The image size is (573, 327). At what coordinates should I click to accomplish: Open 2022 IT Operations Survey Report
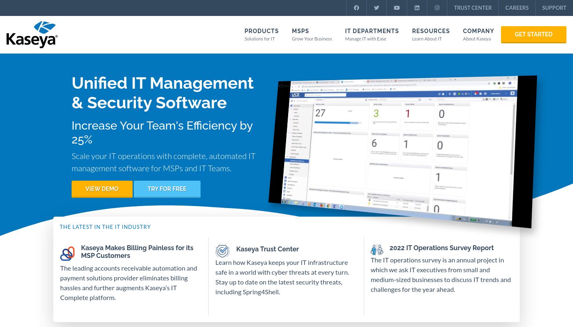(442, 248)
